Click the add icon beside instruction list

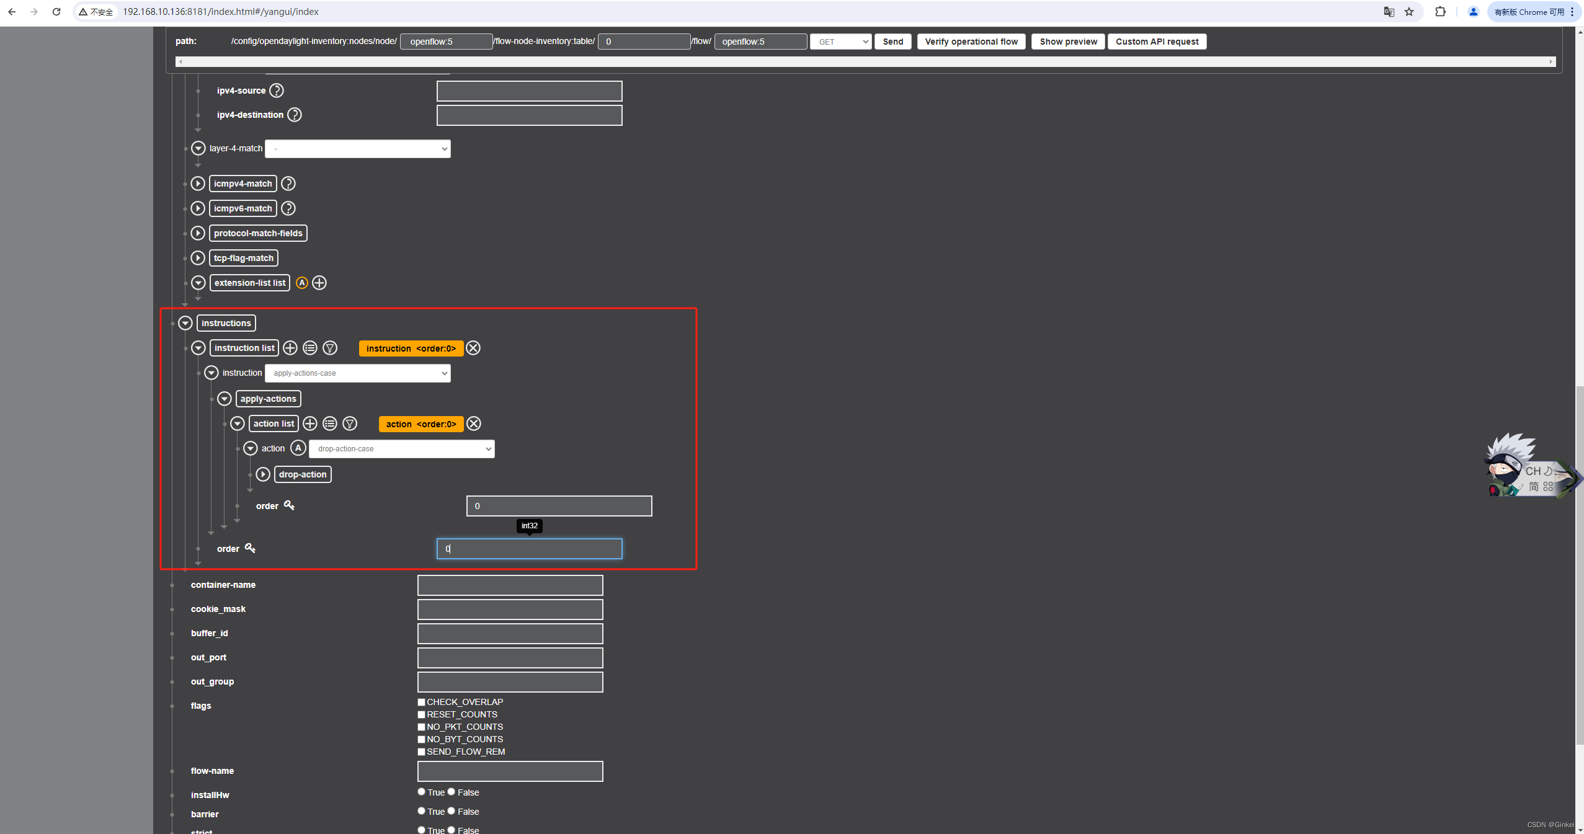[290, 348]
